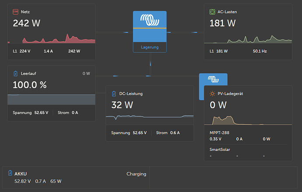The image size is (302, 192).
Task: Click the large Victron inverter logo
Action: click(x=150, y=20)
